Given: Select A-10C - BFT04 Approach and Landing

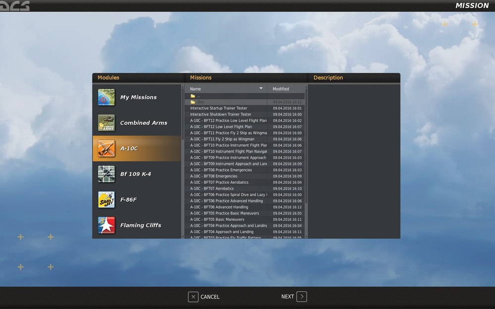Looking at the screenshot, I should tap(245, 232).
